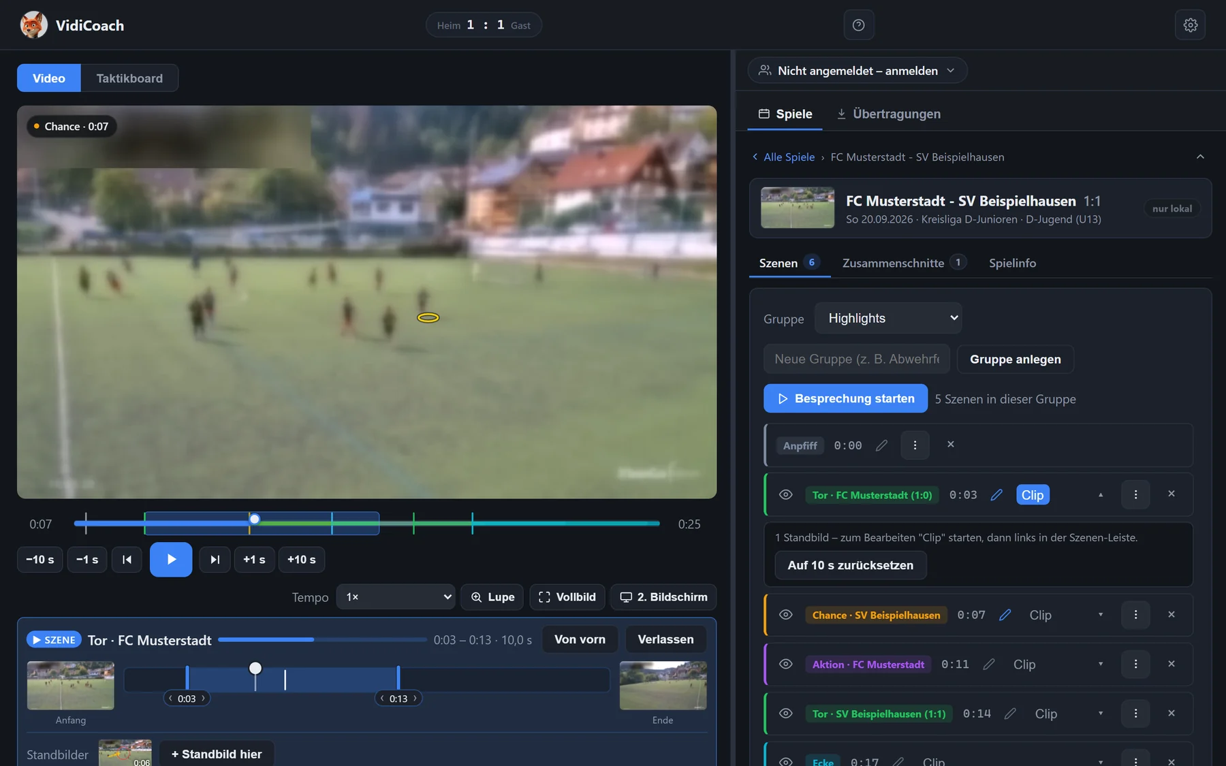Remove the Anpfiff scene
The image size is (1226, 766).
click(x=950, y=445)
